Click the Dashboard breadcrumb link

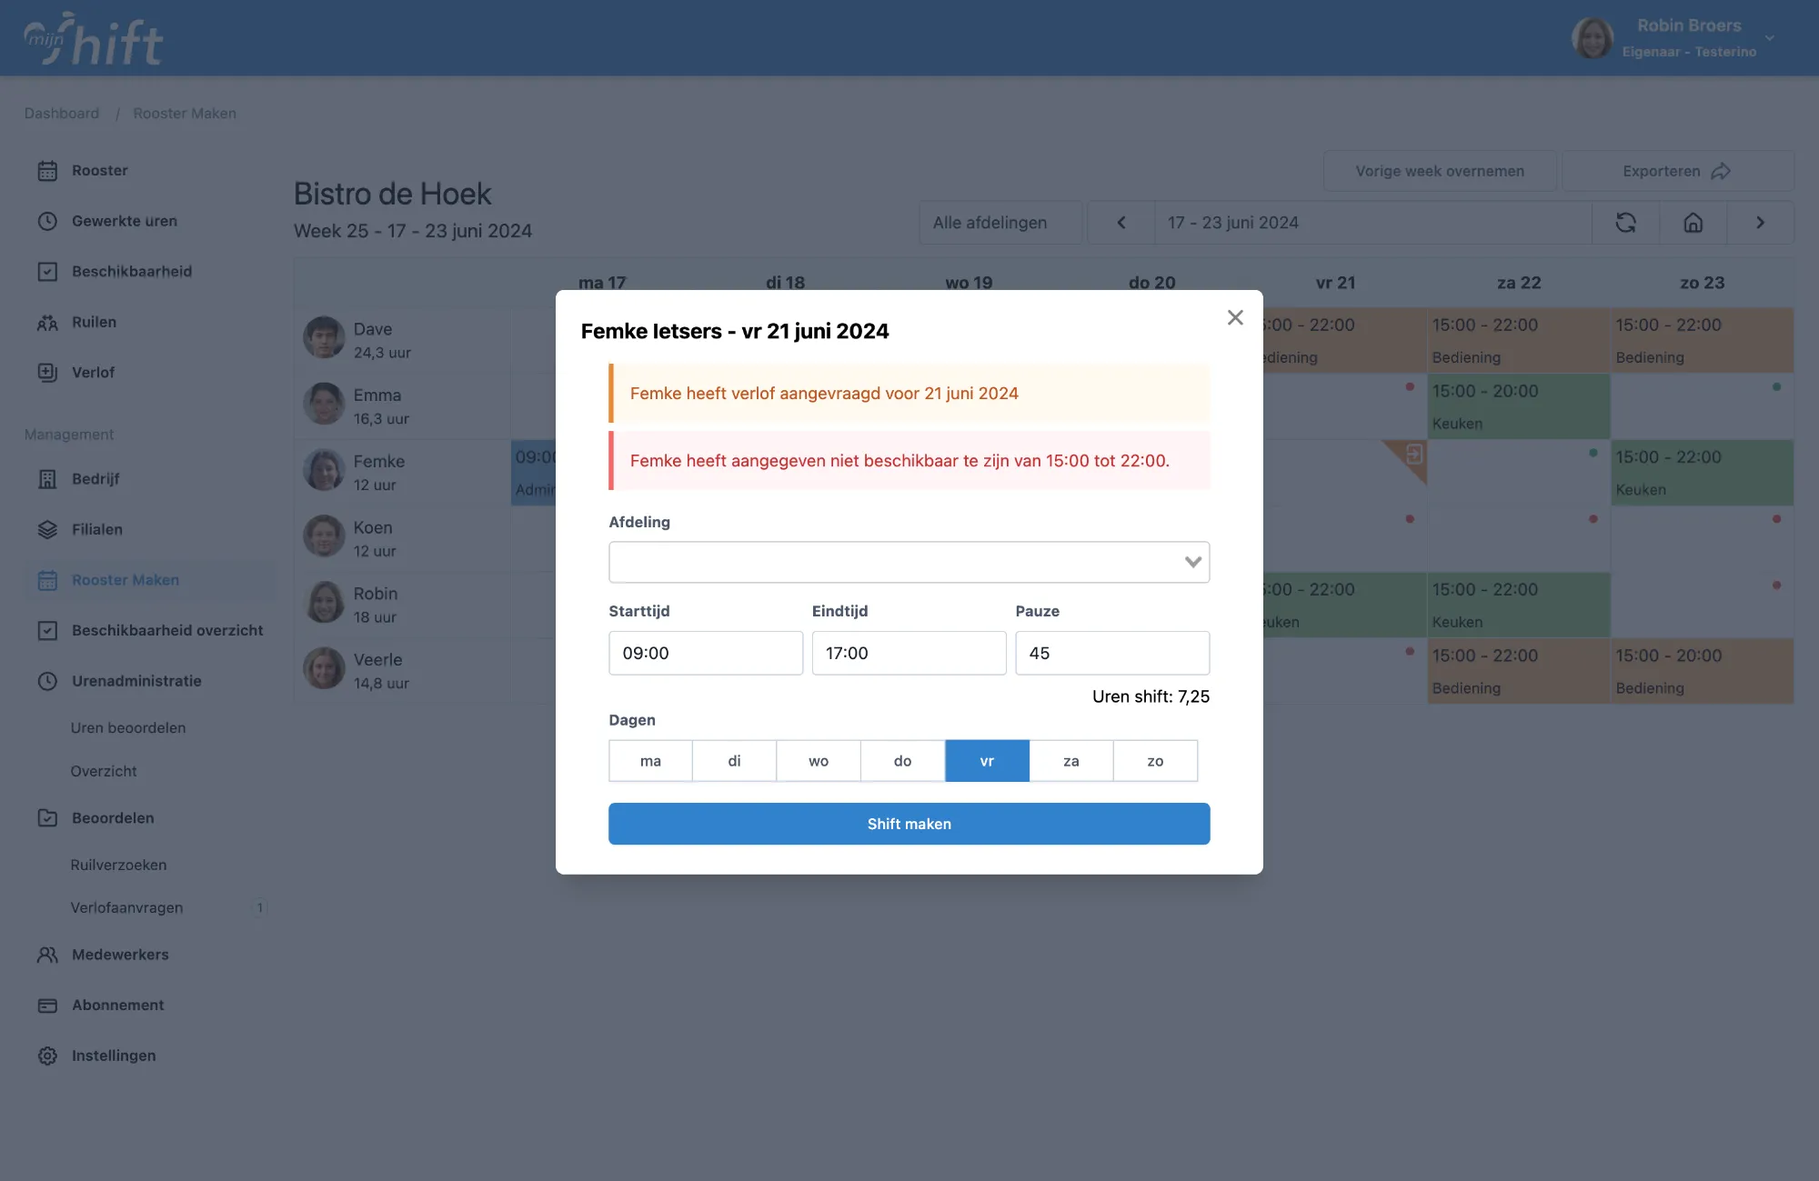coord(62,114)
